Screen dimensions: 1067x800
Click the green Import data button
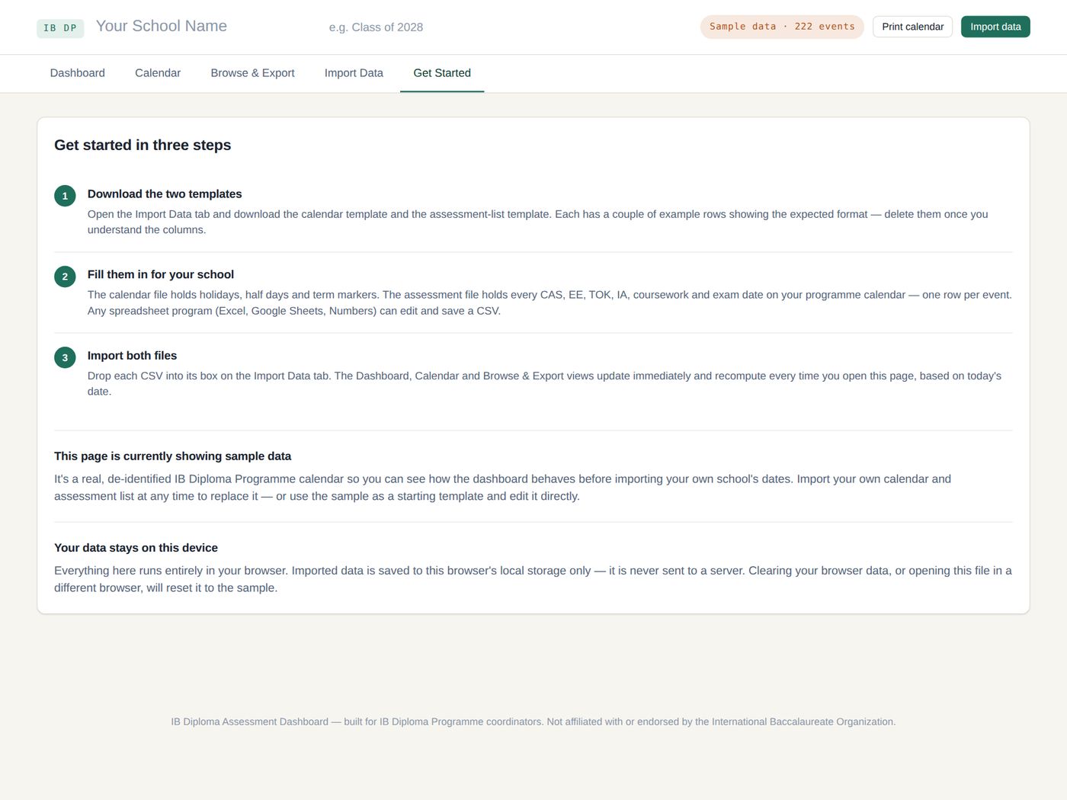pos(995,27)
